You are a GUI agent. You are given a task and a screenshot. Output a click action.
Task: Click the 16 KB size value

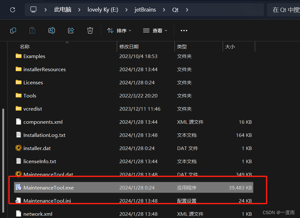pos(245,122)
